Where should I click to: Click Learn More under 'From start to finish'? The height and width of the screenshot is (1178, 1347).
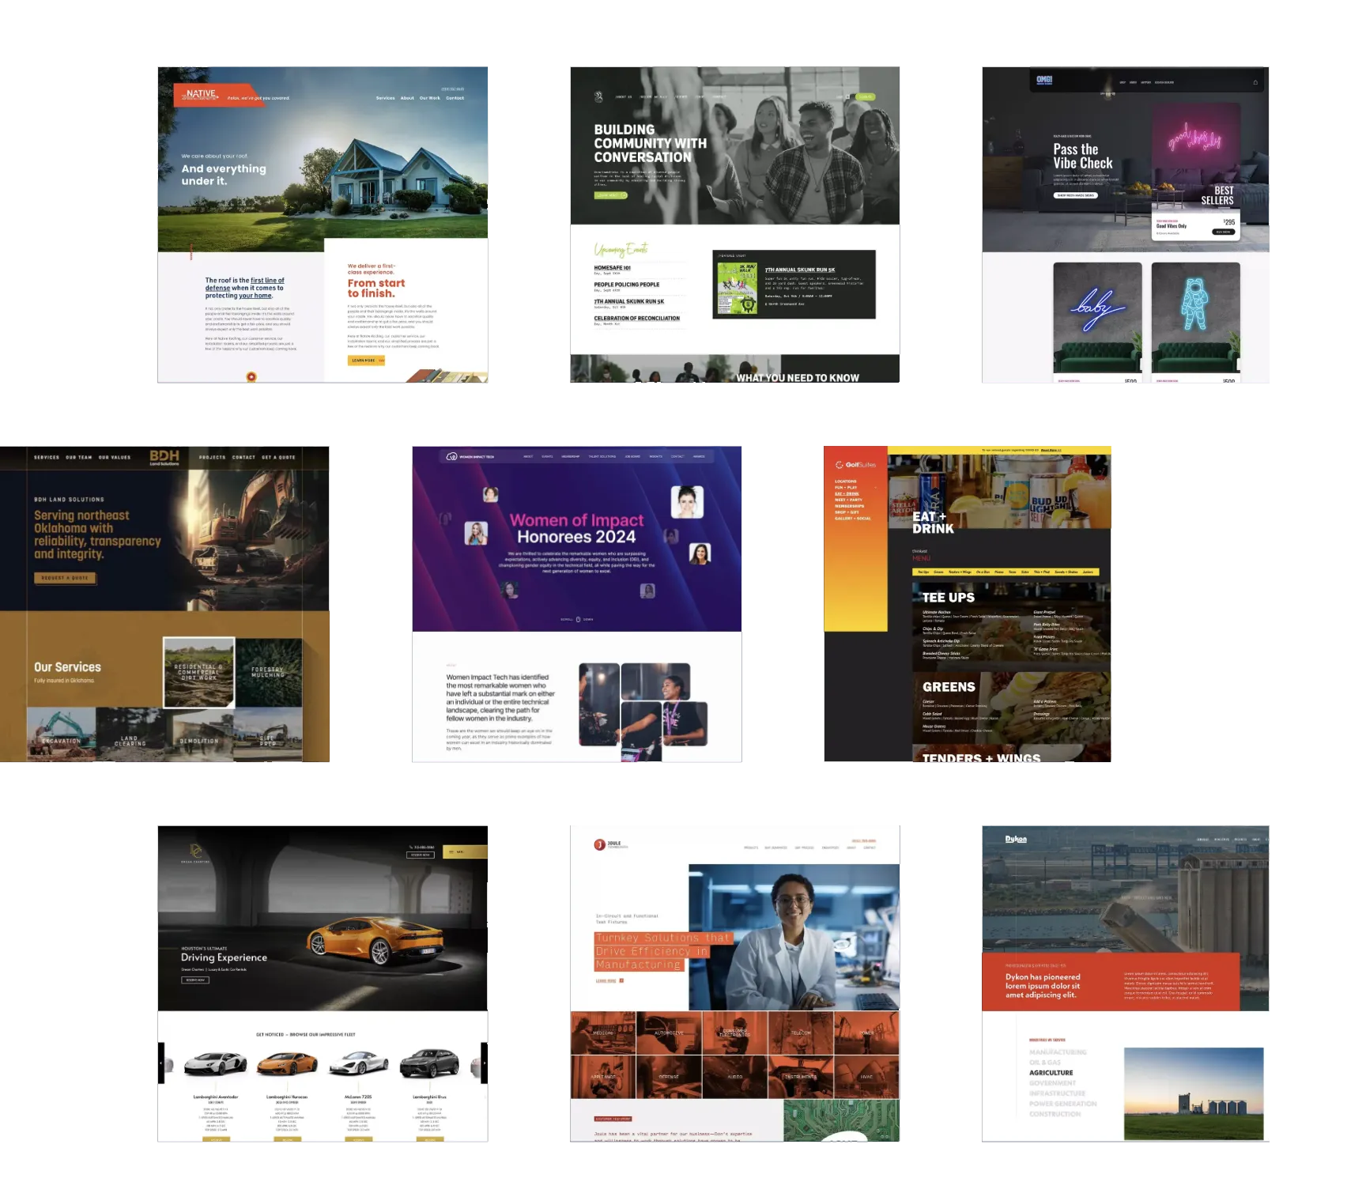click(x=366, y=361)
